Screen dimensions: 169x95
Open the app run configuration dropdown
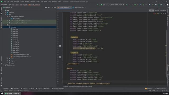click(104, 5)
